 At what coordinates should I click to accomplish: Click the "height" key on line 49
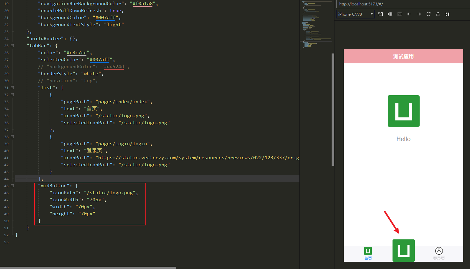tap(61, 214)
